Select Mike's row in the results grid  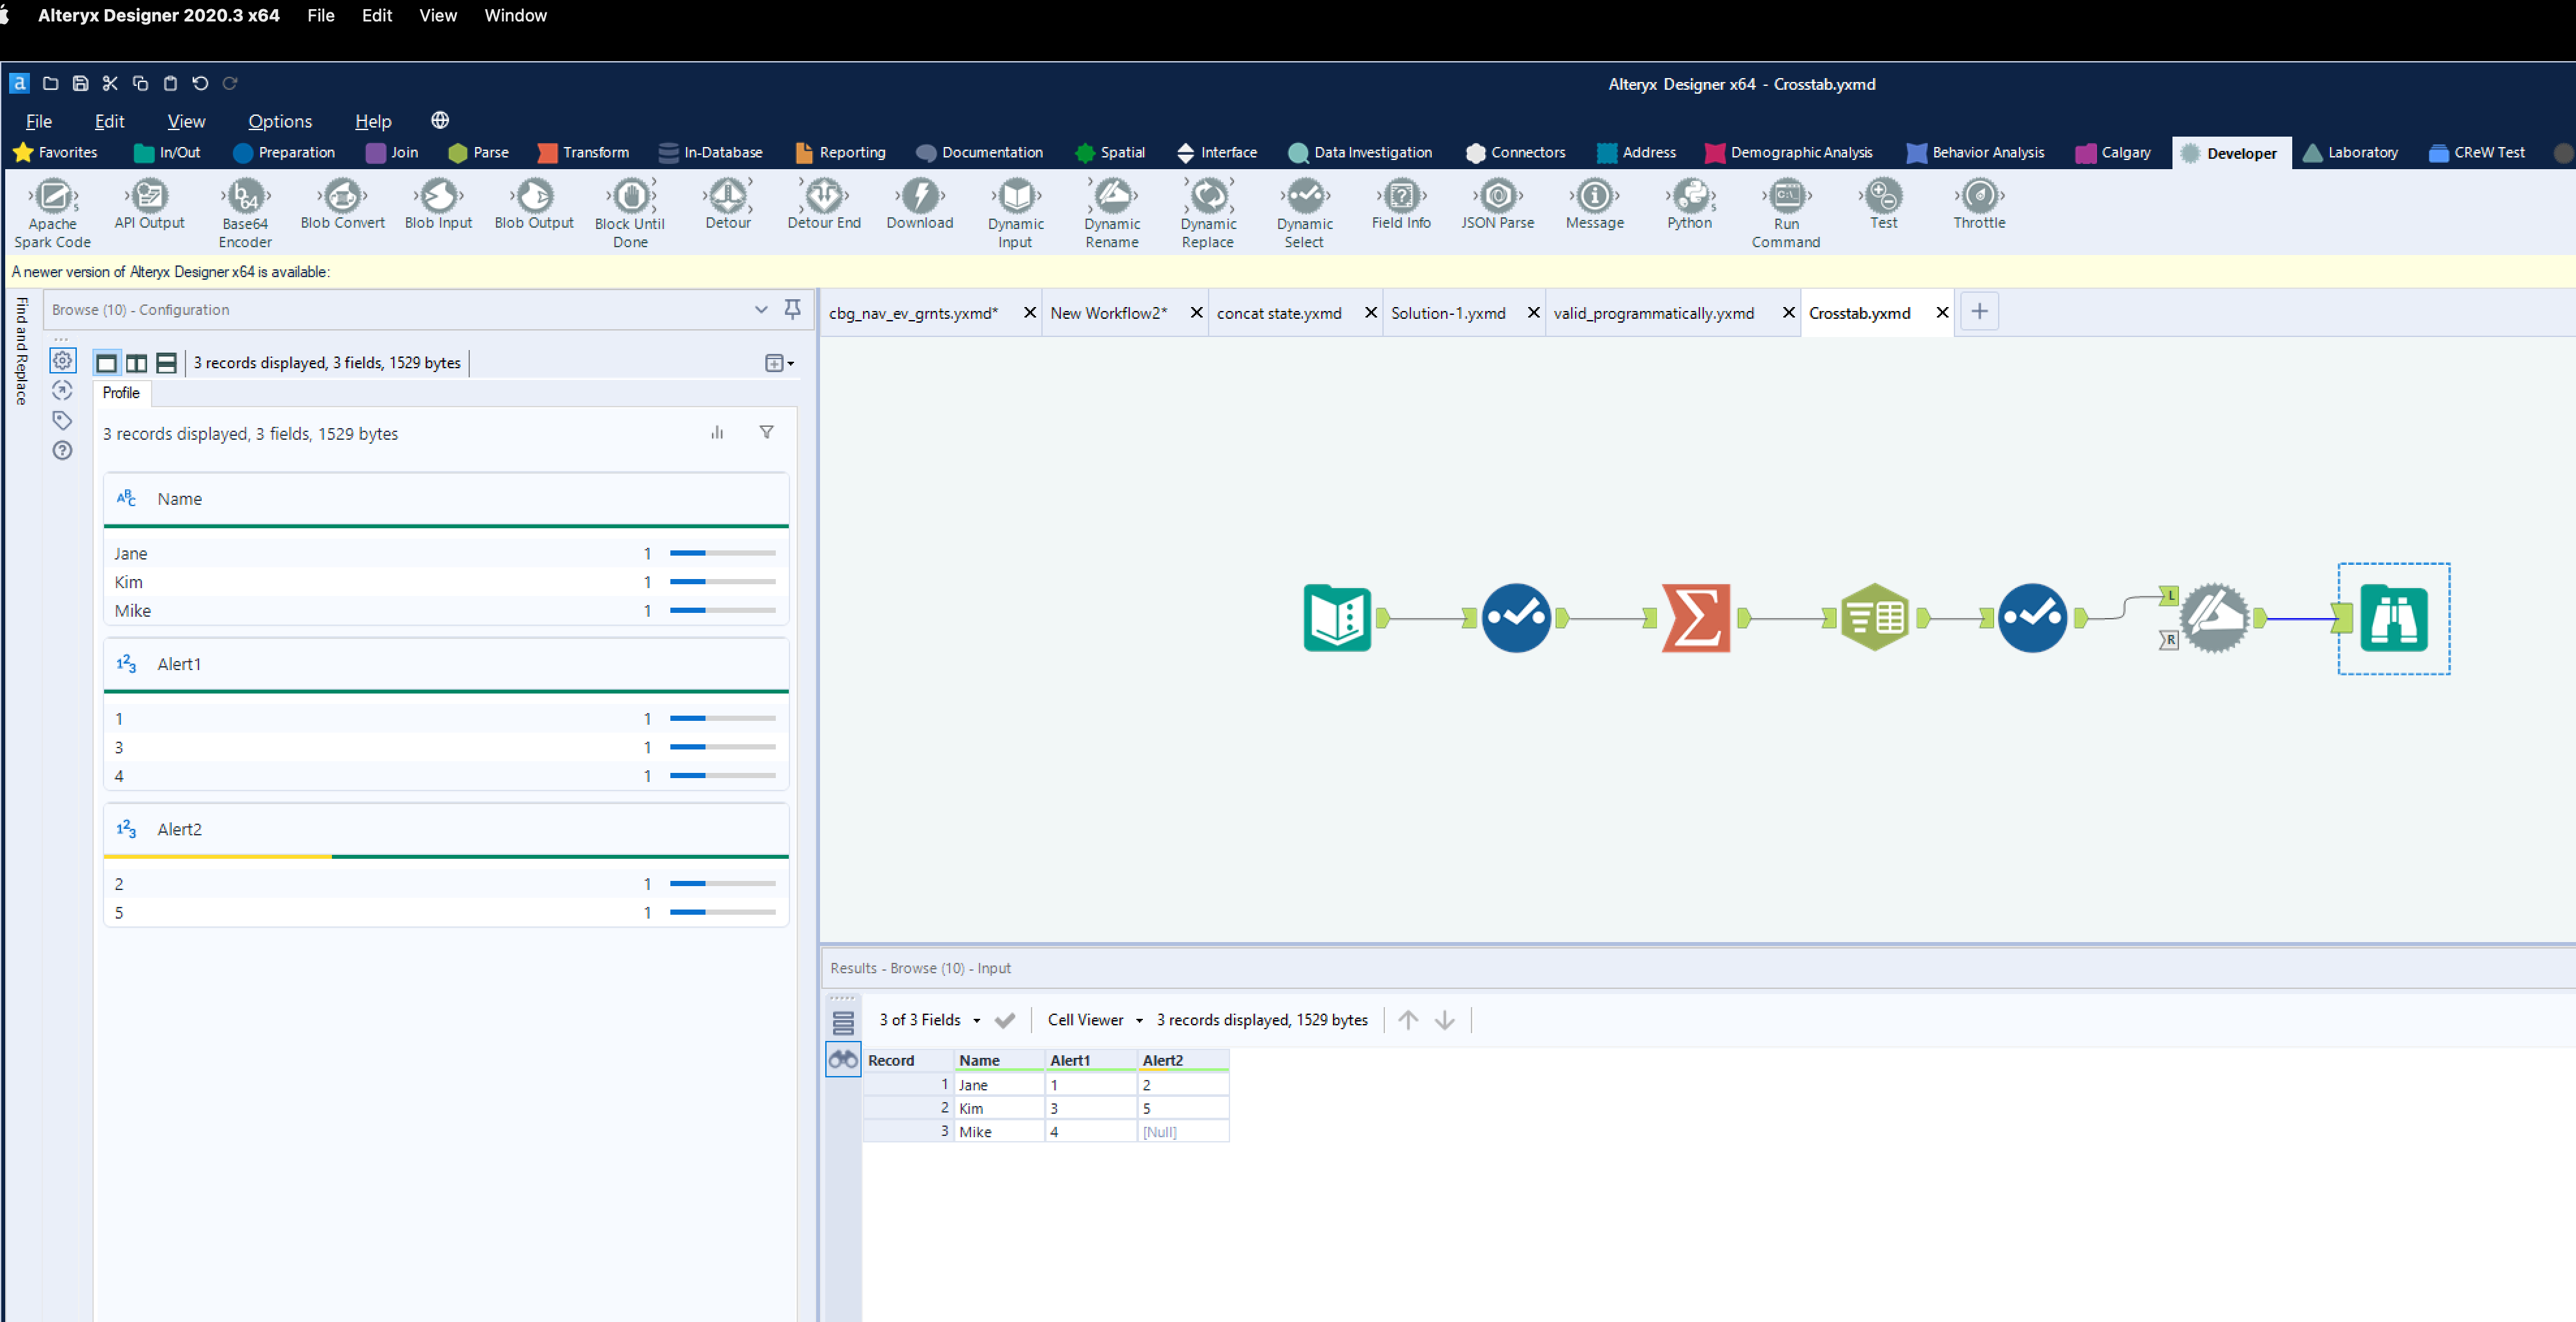pos(976,1131)
